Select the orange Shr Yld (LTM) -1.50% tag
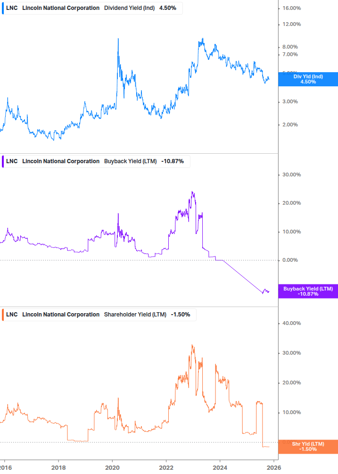338x474 pixels. [308, 447]
